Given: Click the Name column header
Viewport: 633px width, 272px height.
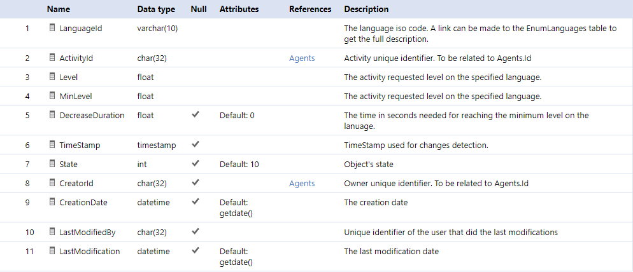Looking at the screenshot, I should point(58,10).
